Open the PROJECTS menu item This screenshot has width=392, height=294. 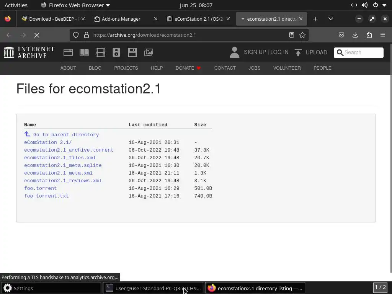click(x=126, y=68)
